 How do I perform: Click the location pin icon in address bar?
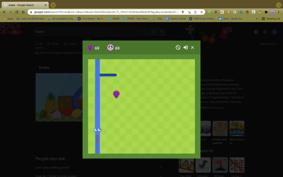click(x=183, y=12)
